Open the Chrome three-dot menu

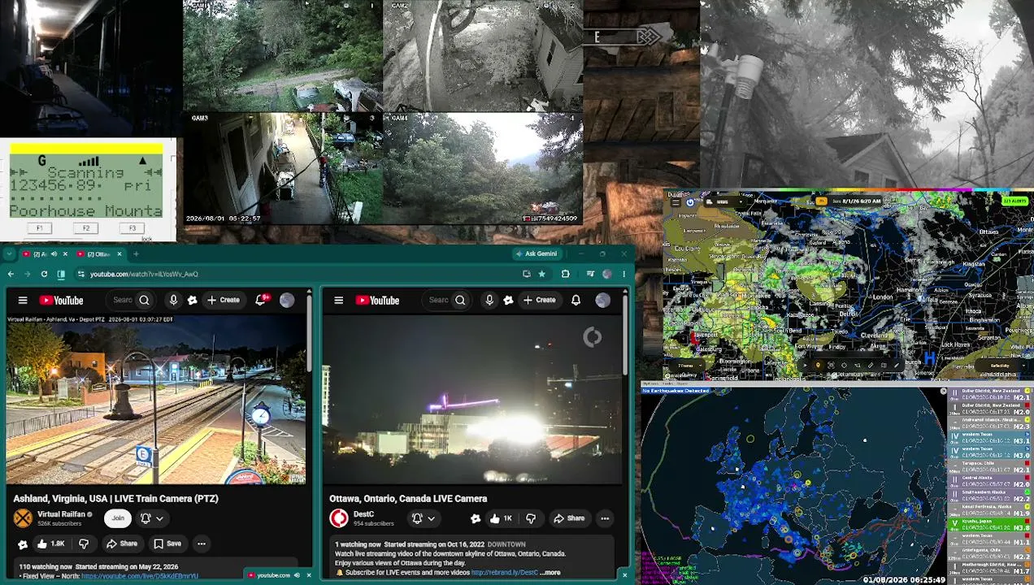(624, 274)
